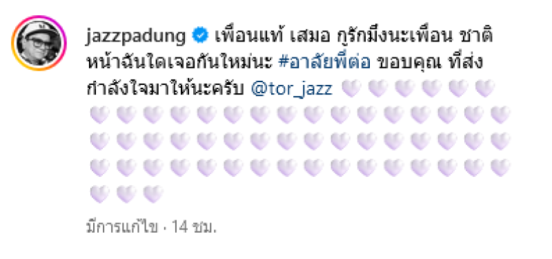Image resolution: width=552 pixels, height=259 pixels.
Task: Click the jazzpadung username
Action: [x=135, y=37]
